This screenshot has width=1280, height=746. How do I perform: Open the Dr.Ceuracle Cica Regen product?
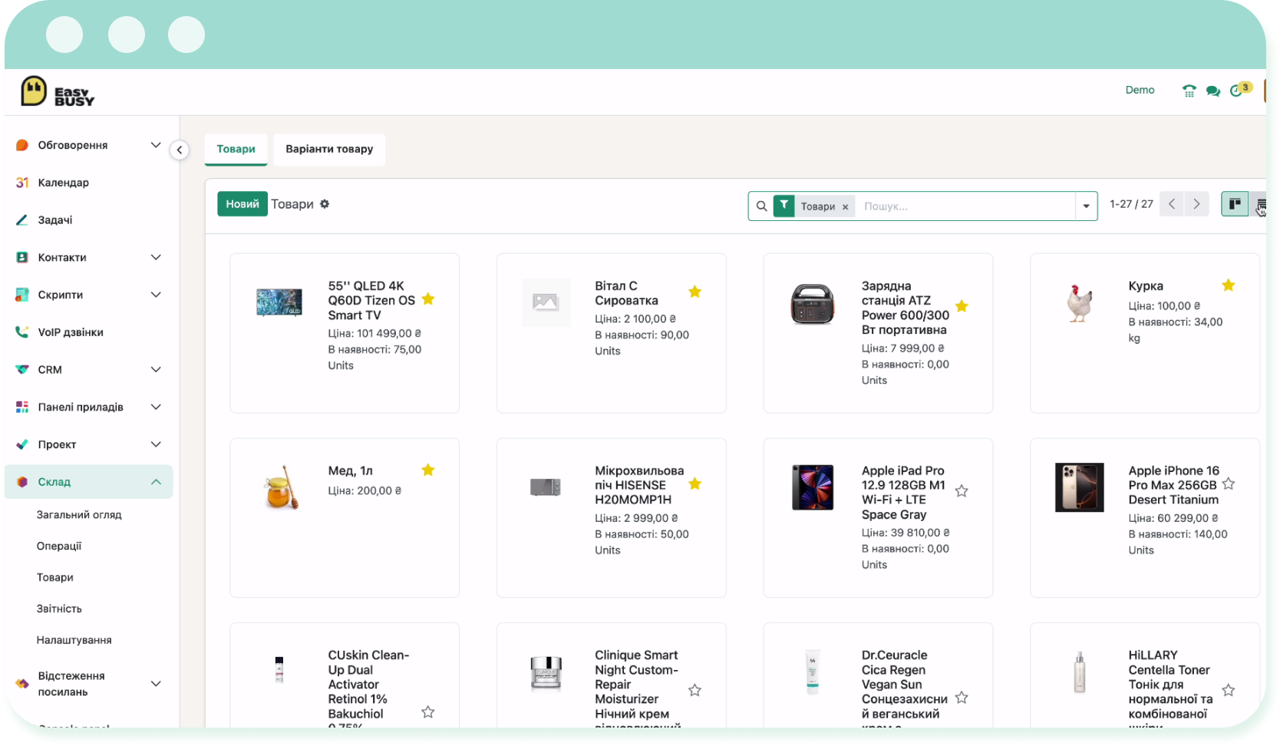[878, 675]
